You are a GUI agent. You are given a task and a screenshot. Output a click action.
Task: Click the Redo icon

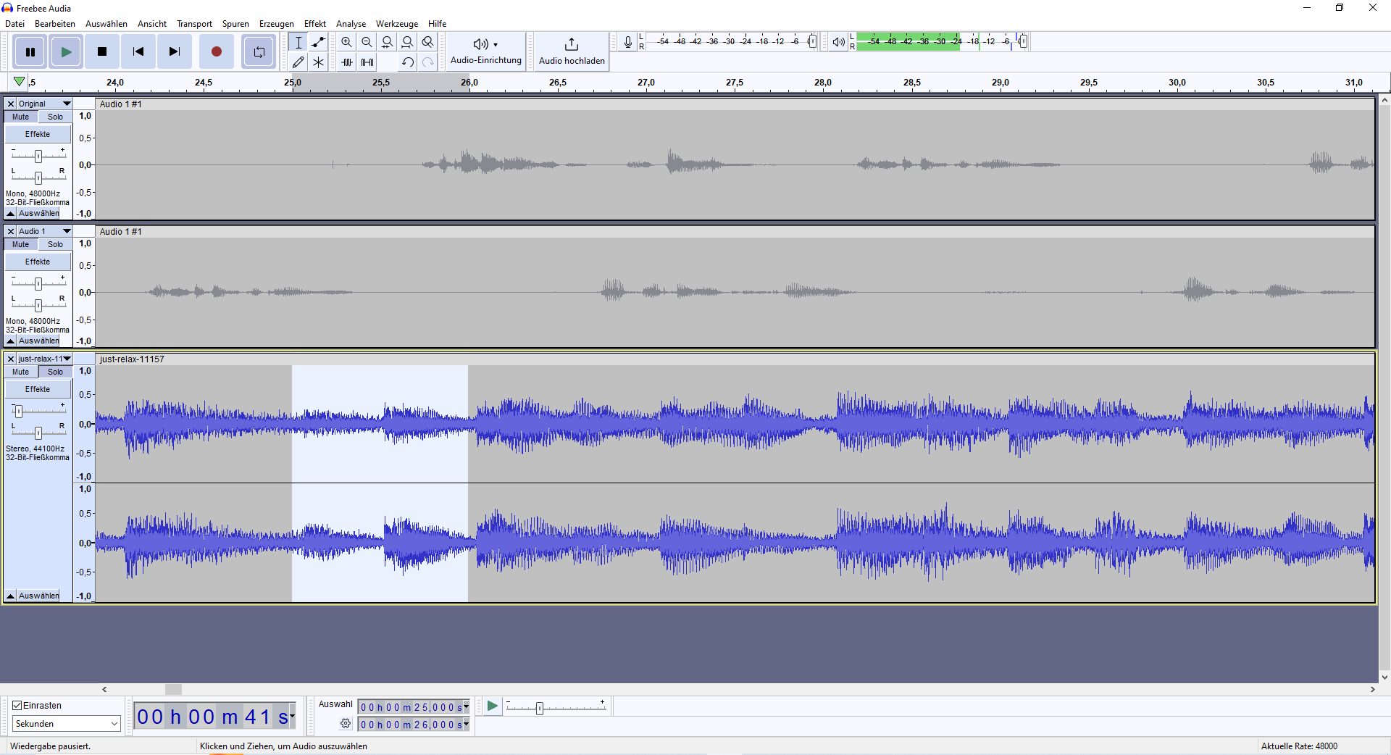[428, 62]
